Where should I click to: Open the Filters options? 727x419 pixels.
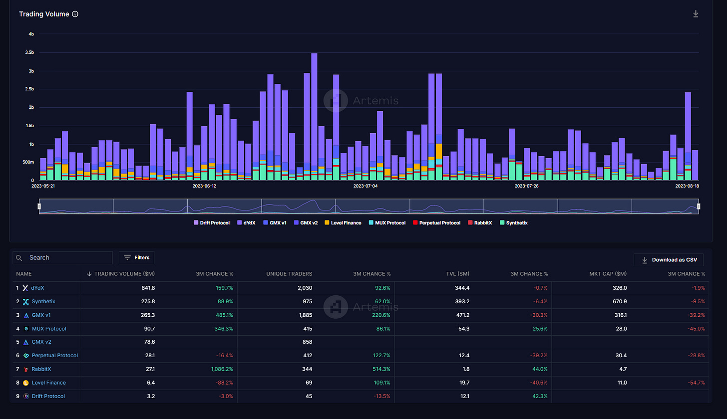pyautogui.click(x=137, y=258)
